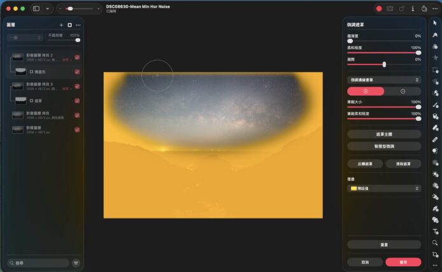
Task: Open the layer blend mode dropdown
Action: click(x=25, y=38)
